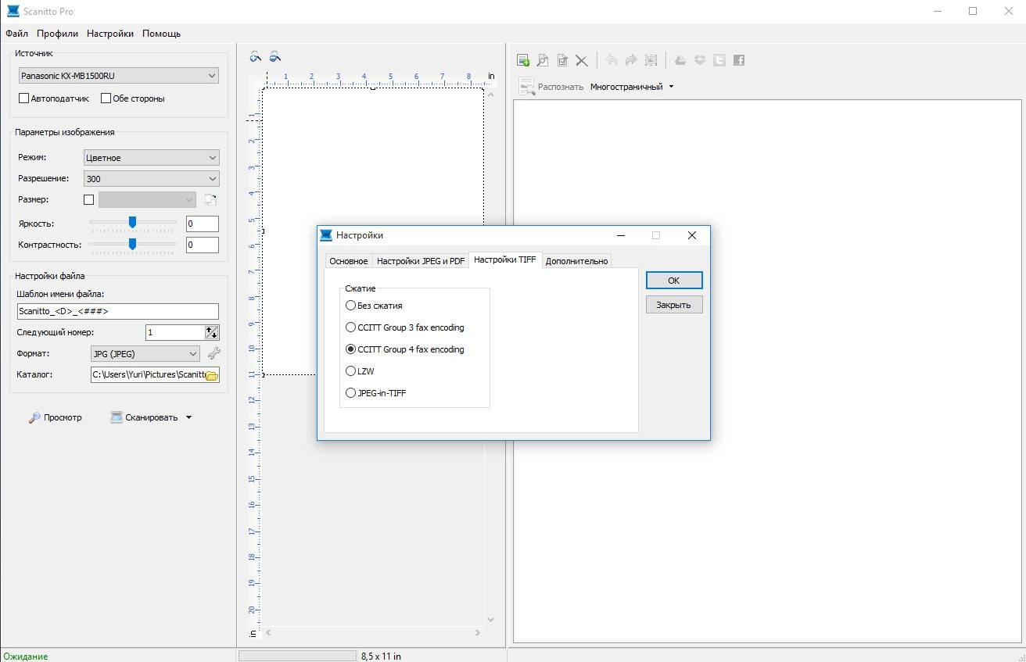
Task: Click the Следующий номер number field
Action: [x=175, y=332]
